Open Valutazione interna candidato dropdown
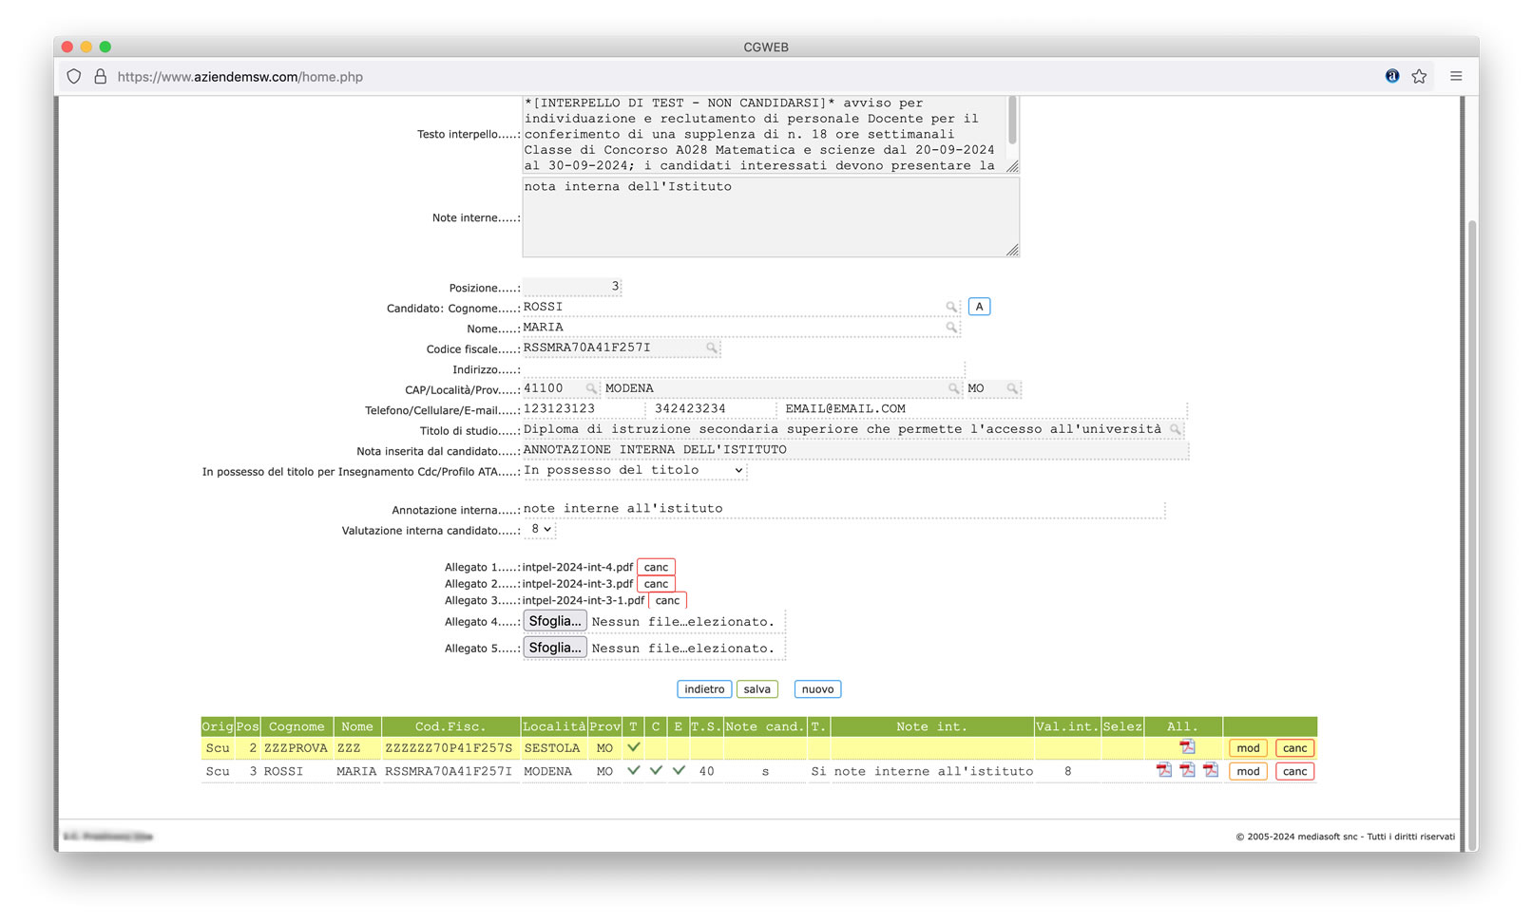 pyautogui.click(x=541, y=529)
